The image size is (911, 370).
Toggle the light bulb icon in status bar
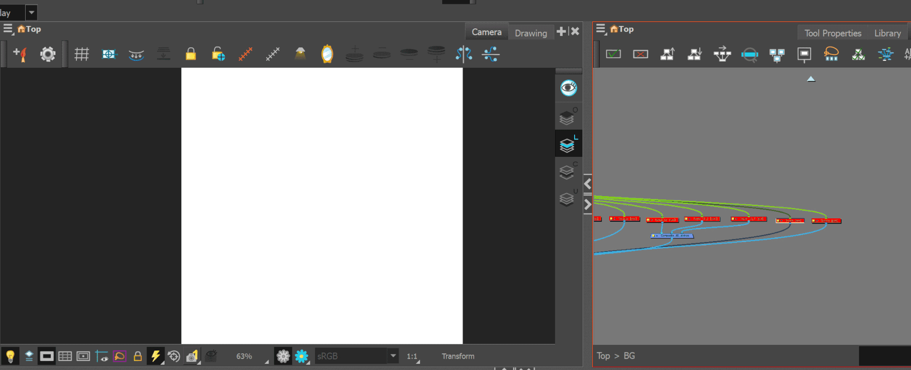[x=10, y=356]
